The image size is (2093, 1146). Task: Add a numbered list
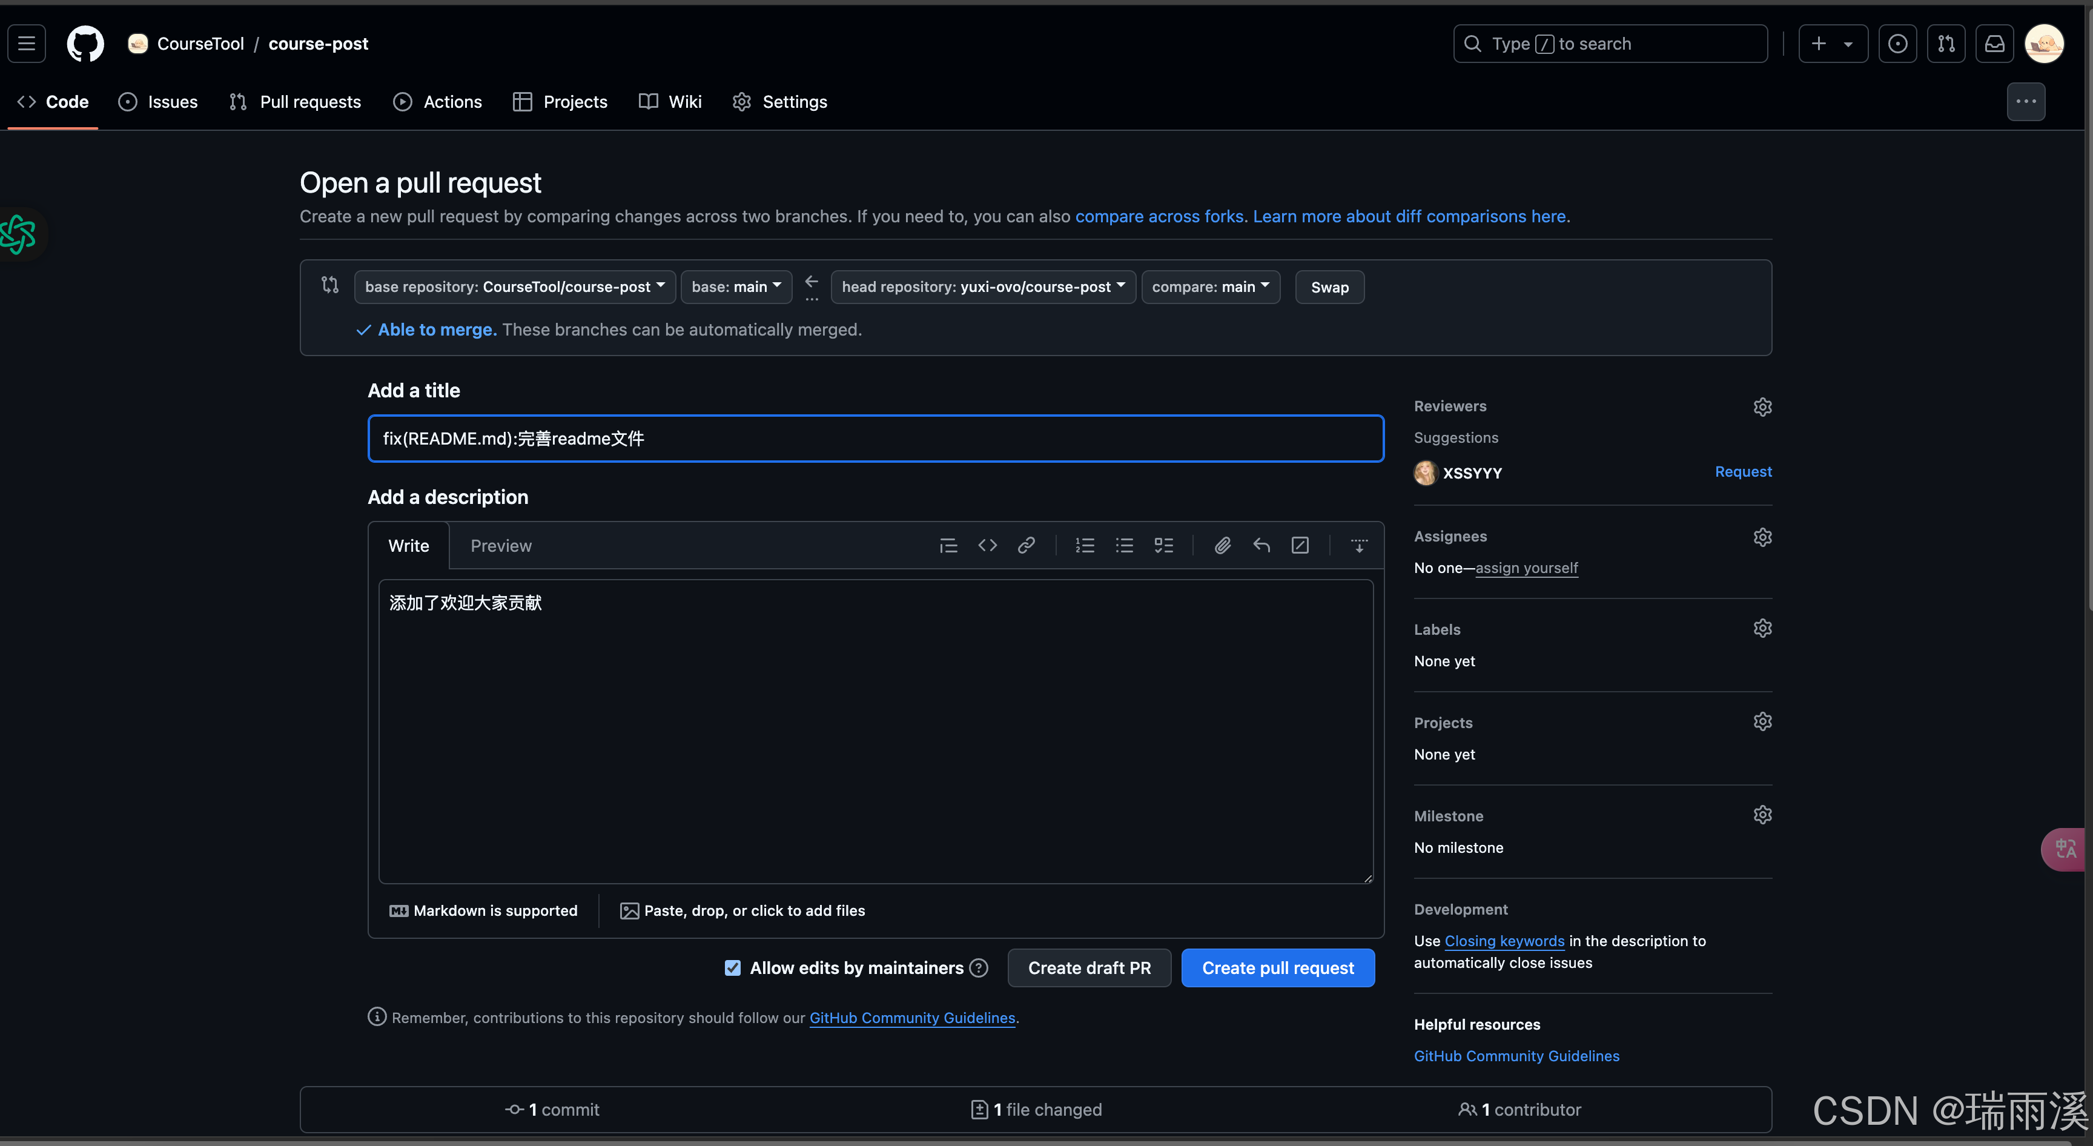(1085, 545)
